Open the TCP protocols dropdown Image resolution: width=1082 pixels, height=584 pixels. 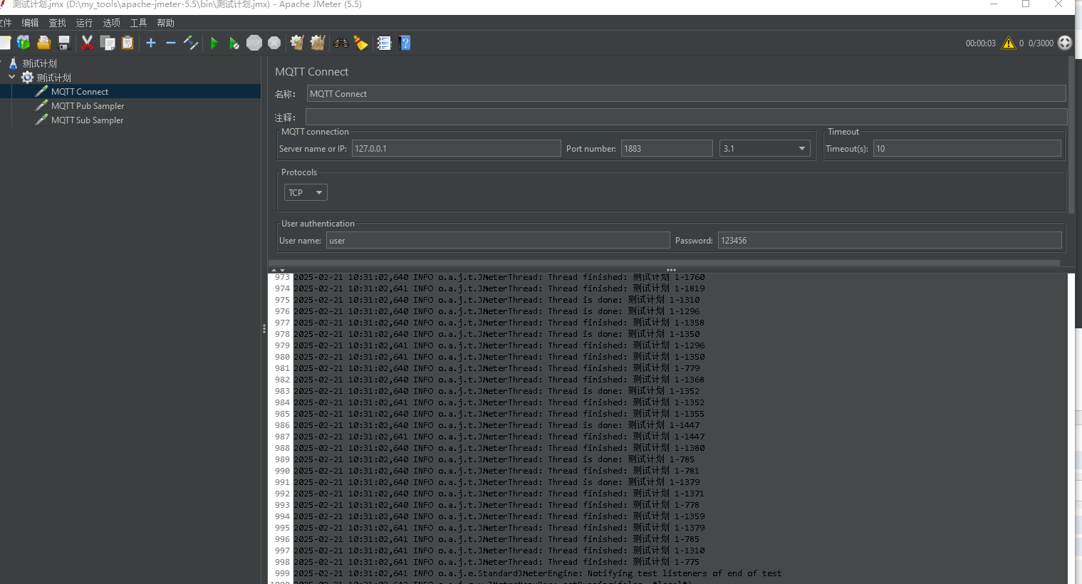(x=306, y=192)
